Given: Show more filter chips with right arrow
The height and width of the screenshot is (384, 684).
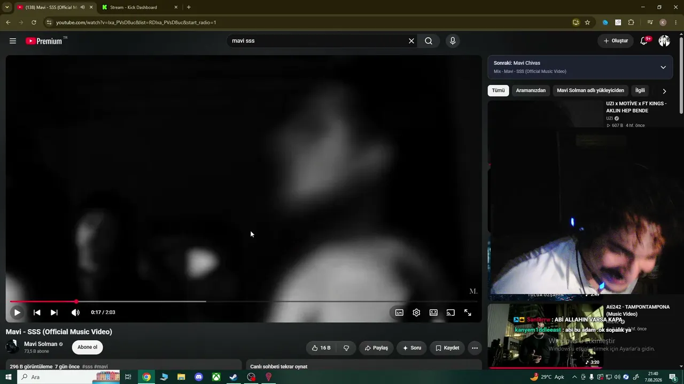Looking at the screenshot, I should point(664,91).
